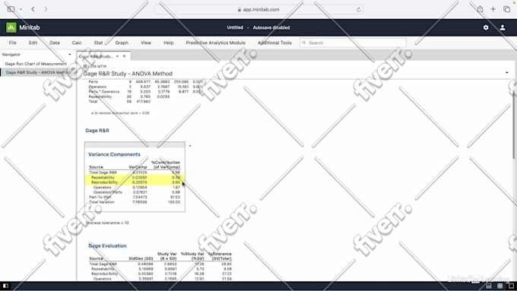Go forward in Safari
Viewport: 517px width, 291px height.
46,9
